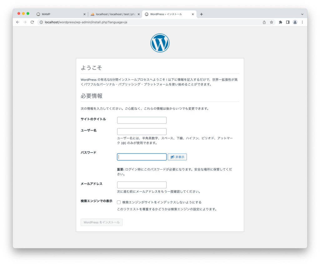Click the WordPress logo at top
Image resolution: width=320 pixels, height=265 pixels.
click(x=160, y=43)
